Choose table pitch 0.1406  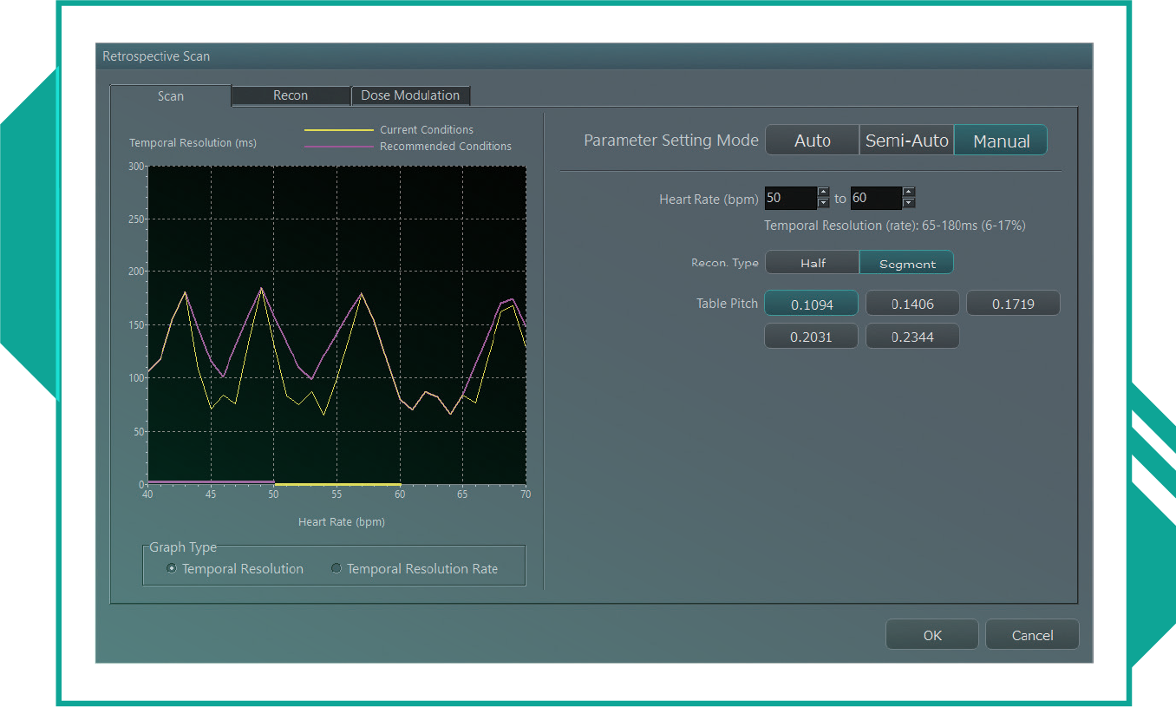pyautogui.click(x=912, y=304)
